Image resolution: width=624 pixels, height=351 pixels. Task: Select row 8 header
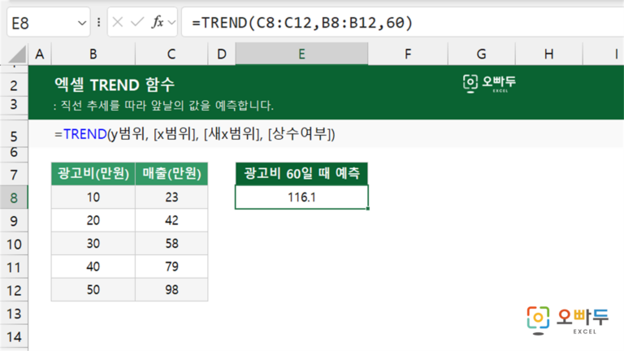click(x=14, y=197)
